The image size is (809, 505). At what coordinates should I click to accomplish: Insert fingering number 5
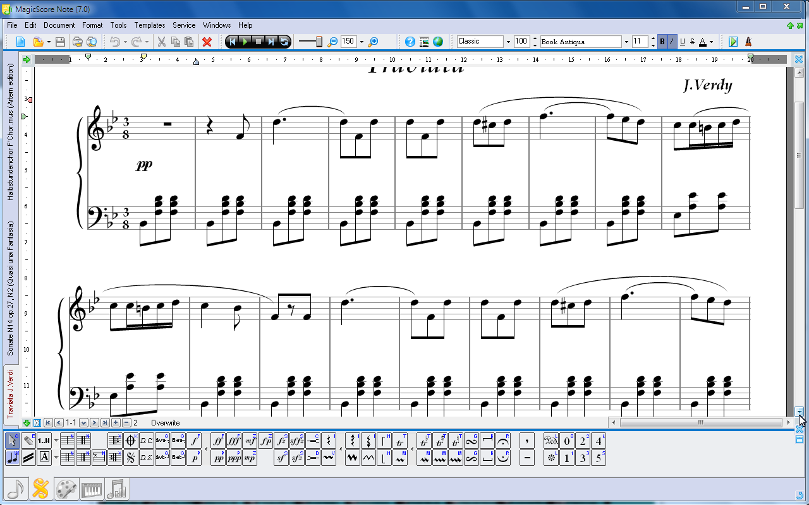click(599, 458)
